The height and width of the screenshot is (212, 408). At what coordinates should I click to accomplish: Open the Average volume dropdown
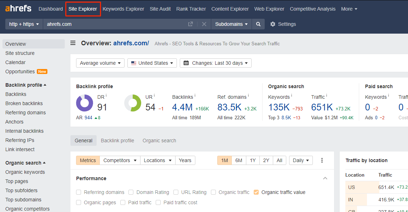(x=100, y=63)
